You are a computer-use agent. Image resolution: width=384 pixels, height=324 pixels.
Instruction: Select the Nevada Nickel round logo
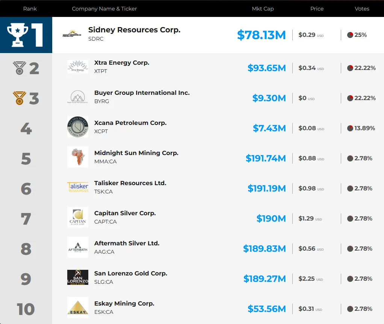point(78,127)
